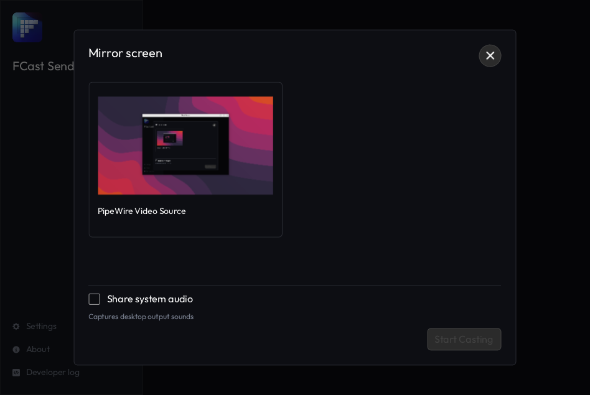Click the Developer log code icon
This screenshot has height=395, width=590.
coord(16,373)
